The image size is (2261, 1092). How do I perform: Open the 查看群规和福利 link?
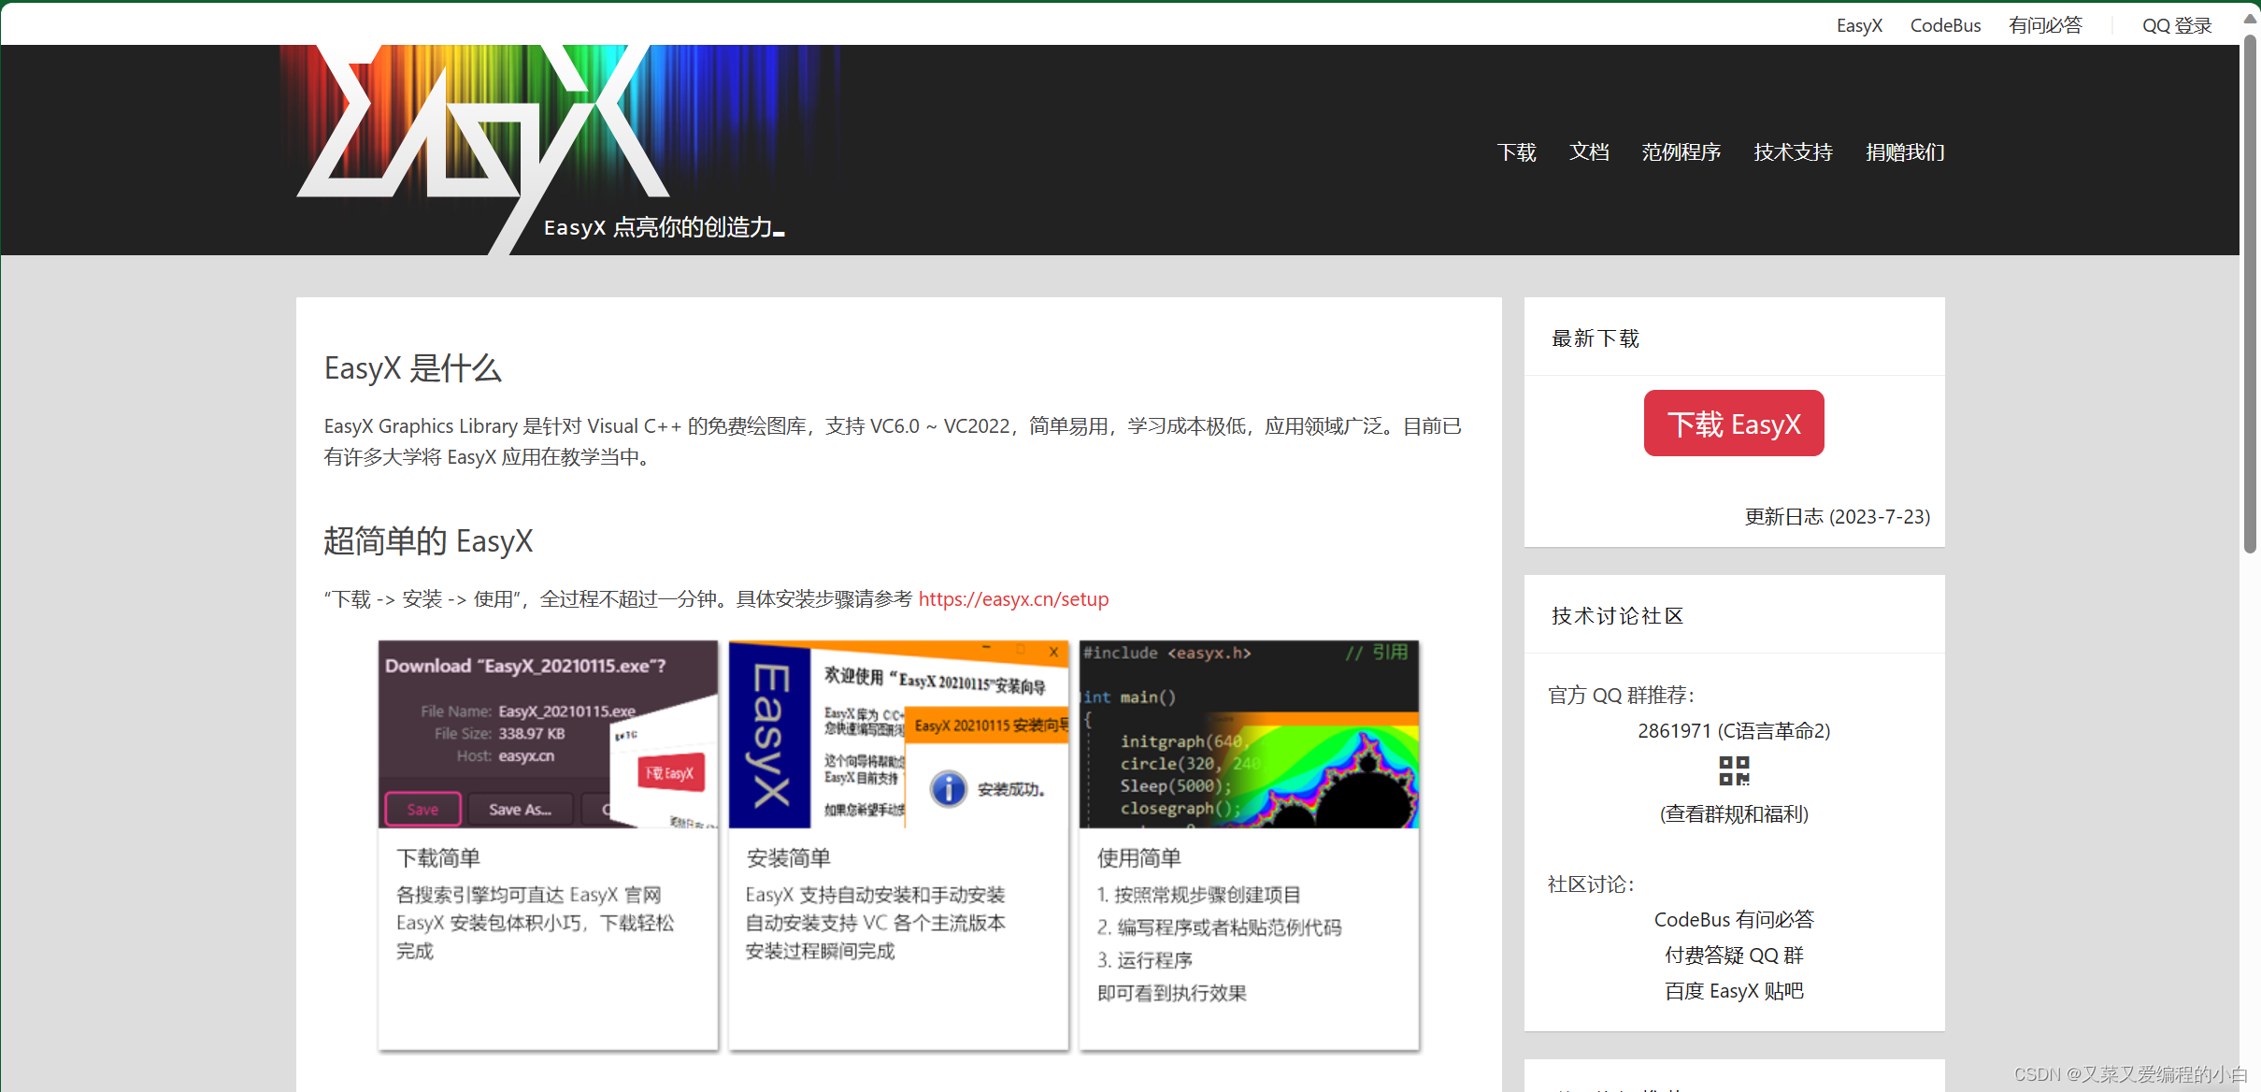[1733, 814]
